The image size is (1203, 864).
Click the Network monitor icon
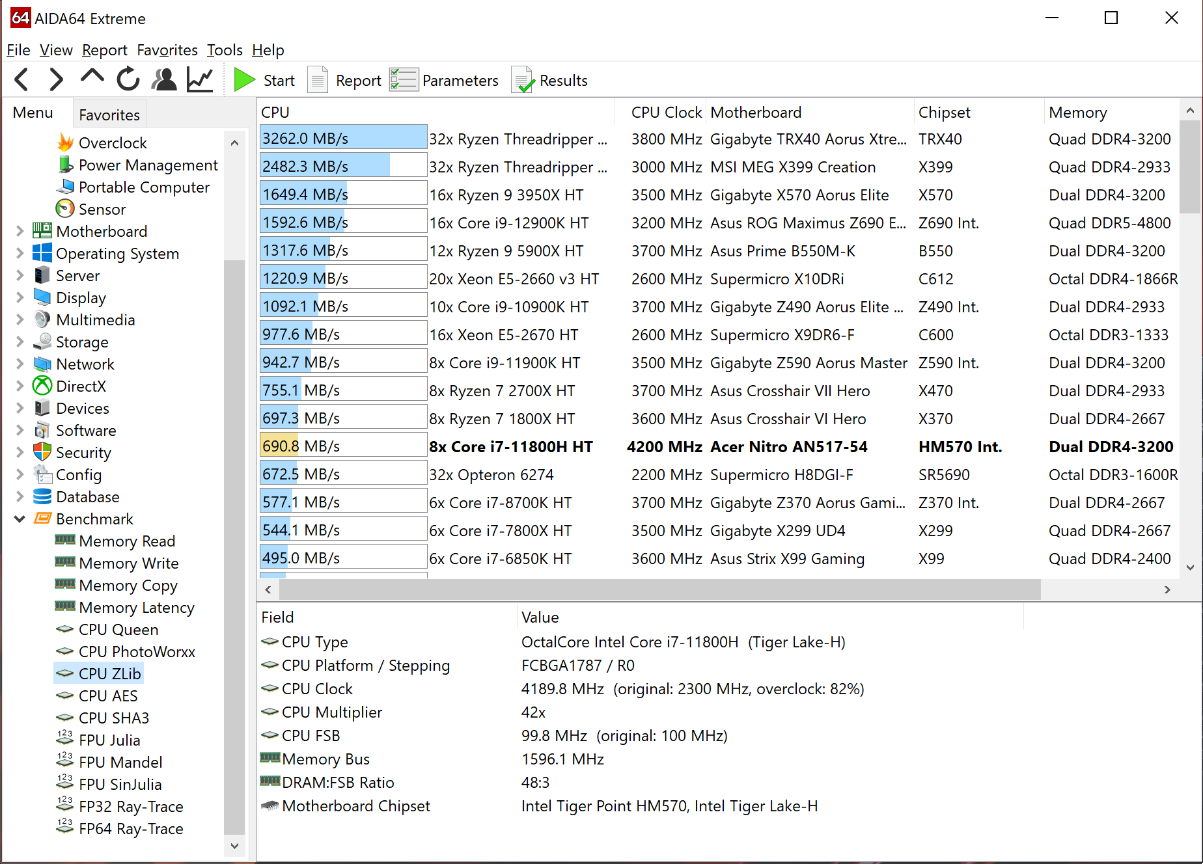[42, 363]
